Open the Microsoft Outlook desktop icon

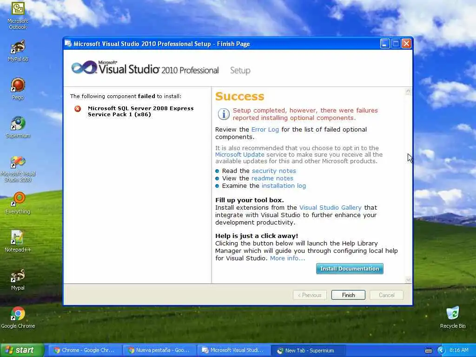pyautogui.click(x=18, y=15)
